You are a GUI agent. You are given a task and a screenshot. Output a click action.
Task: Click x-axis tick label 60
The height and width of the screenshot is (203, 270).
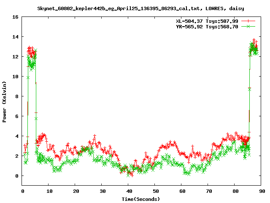click(182, 191)
